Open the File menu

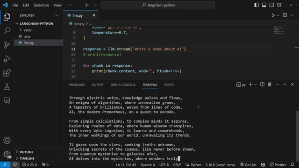pos(15,5)
